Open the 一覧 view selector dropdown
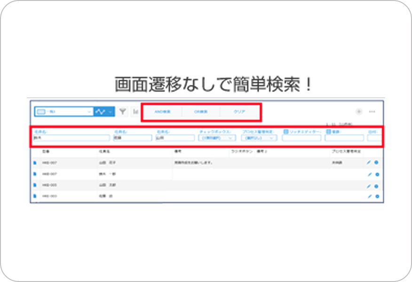Image resolution: width=412 pixels, height=282 pixels. click(63, 111)
